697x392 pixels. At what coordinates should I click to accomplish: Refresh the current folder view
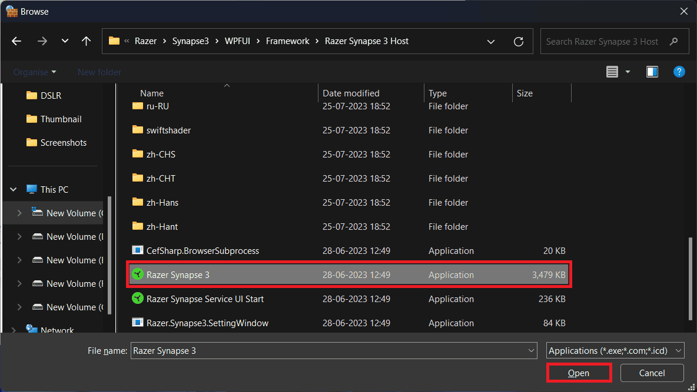click(x=518, y=41)
